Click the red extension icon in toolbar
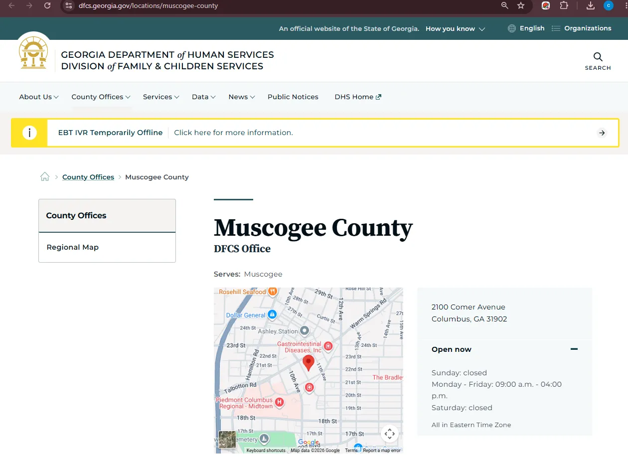This screenshot has width=628, height=458. click(546, 5)
